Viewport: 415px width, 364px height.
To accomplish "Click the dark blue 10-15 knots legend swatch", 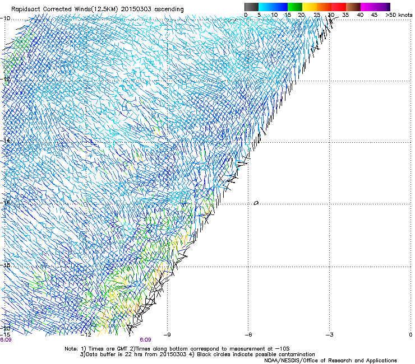I will tap(280, 7).
